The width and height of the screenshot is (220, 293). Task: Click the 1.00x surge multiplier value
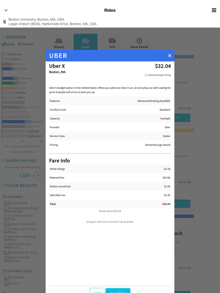[x=25, y=175]
